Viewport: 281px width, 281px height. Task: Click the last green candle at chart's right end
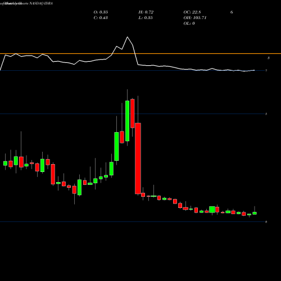click(255, 213)
